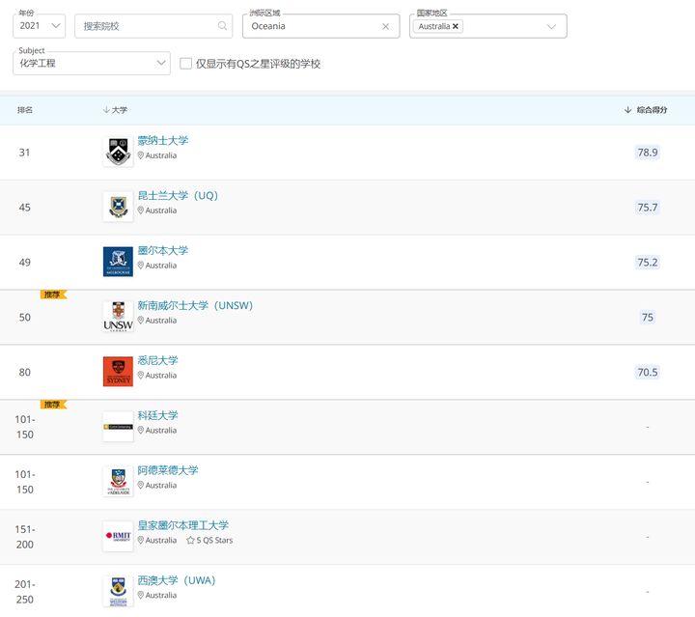This screenshot has width=695, height=617.
Task: Open the 2021 year dropdown
Action: 39,26
